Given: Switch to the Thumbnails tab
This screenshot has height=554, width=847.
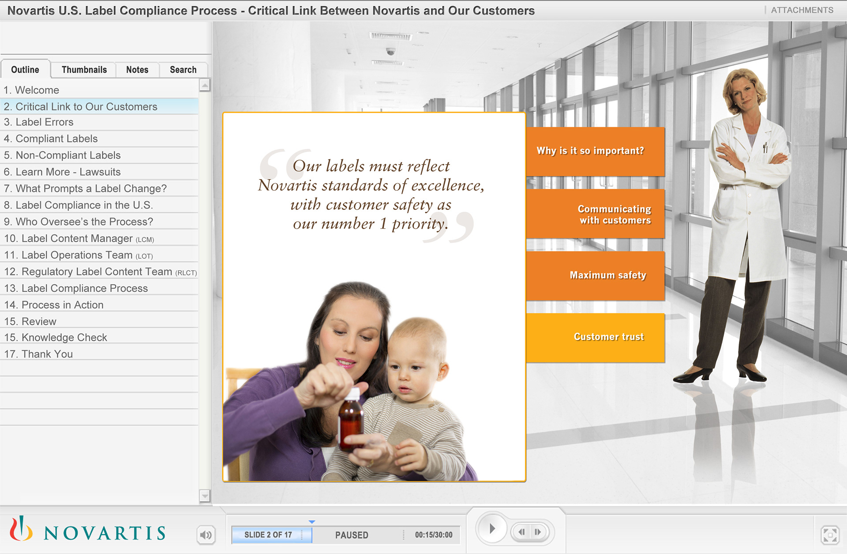Looking at the screenshot, I should tap(84, 70).
